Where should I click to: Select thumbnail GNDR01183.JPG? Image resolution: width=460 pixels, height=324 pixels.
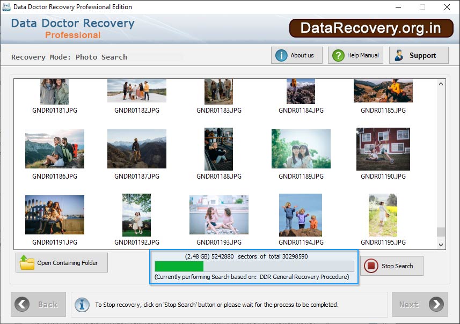[x=218, y=92]
